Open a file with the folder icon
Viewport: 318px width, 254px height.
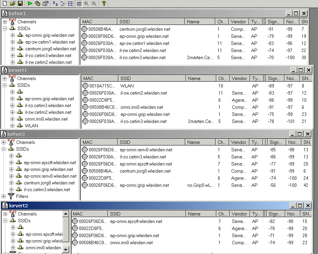pyautogui.click(x=12, y=3)
